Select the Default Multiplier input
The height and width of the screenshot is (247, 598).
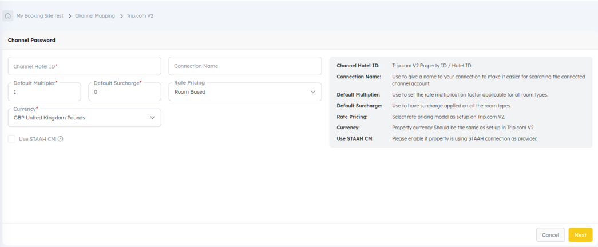click(44, 92)
